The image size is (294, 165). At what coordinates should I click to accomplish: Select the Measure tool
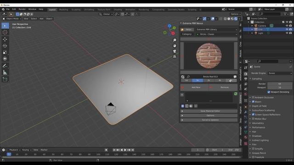[x=5, y=72]
